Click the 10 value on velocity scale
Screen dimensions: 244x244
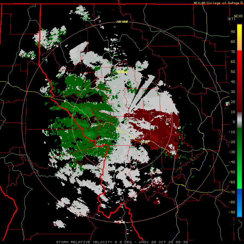click(x=233, y=112)
